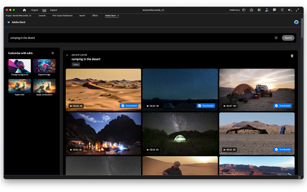The image size is (307, 192).
Task: Switch to the Edit workspace tab
Action: (44, 10)
